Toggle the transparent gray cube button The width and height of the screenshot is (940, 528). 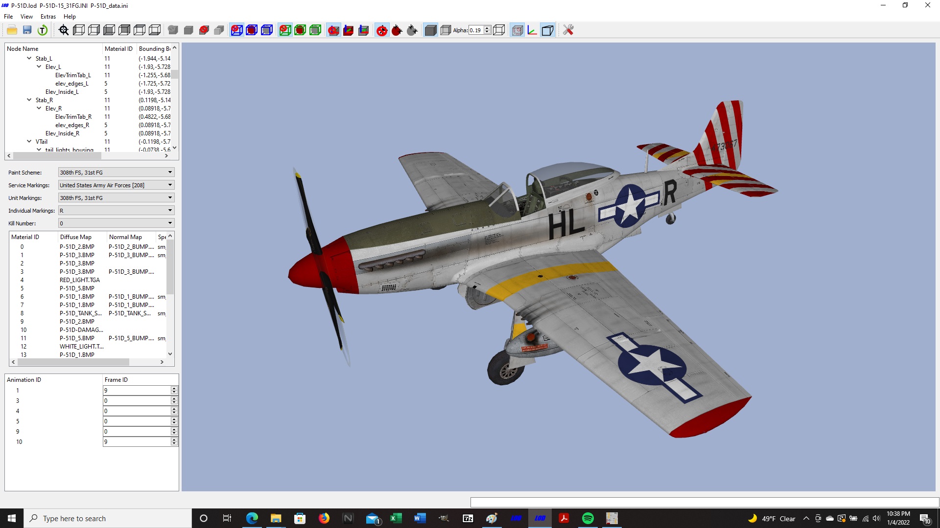click(x=445, y=30)
